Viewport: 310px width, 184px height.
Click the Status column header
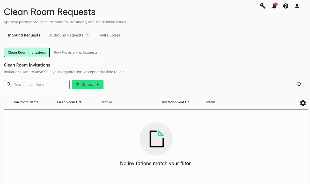coord(211,102)
